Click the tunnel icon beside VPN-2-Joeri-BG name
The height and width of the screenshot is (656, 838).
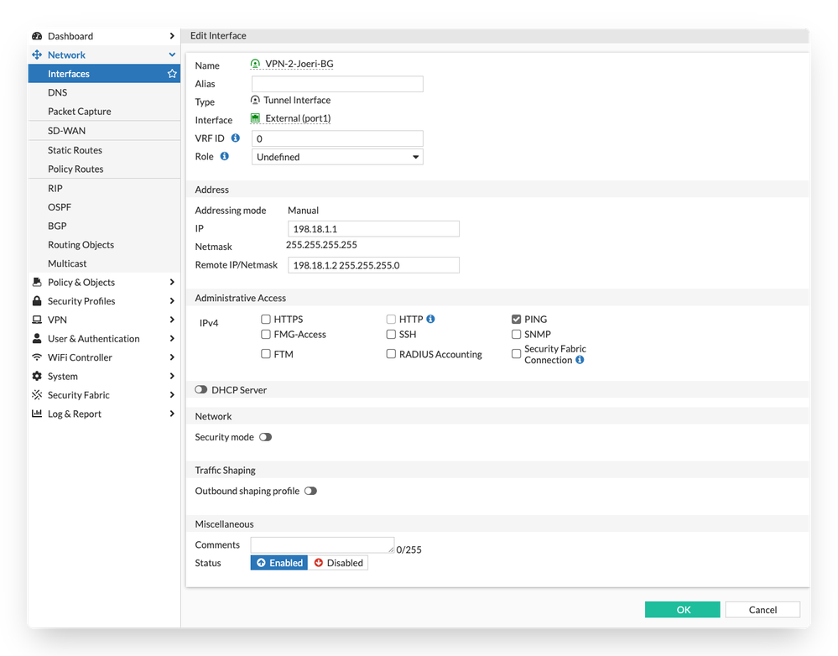coord(256,64)
